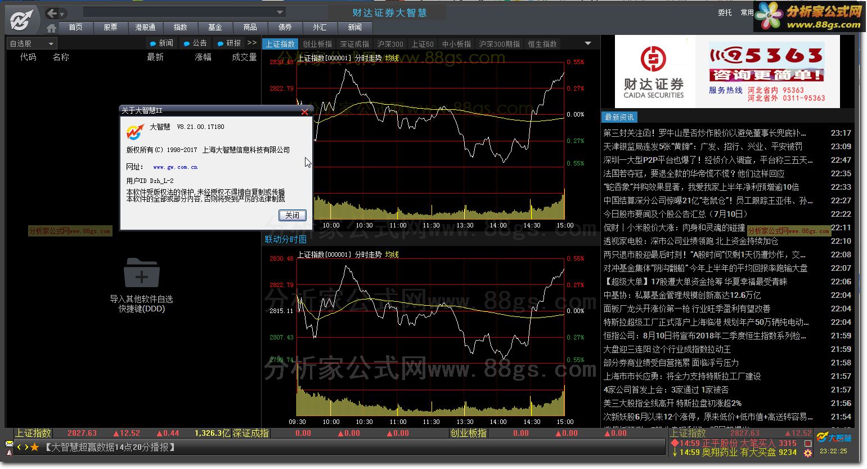Viewport: 867px width, 469px height.
Task: Open news 大盘迎三连阳 headline
Action: click(667, 349)
